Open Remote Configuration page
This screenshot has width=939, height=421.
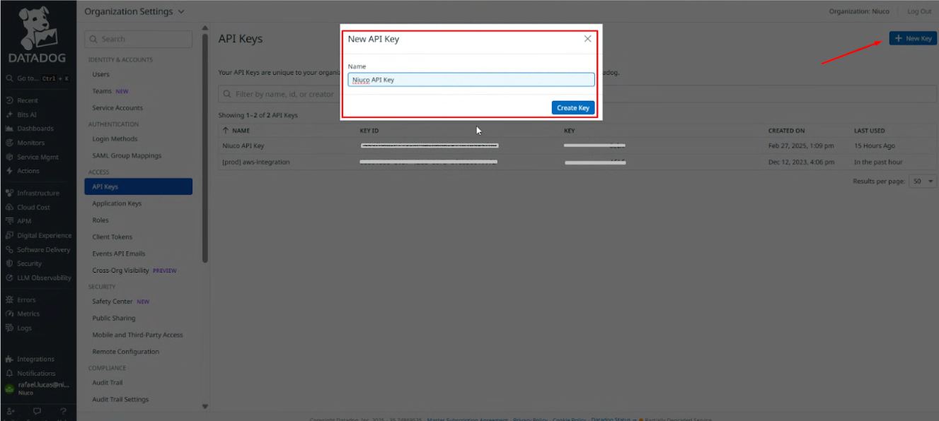point(125,352)
